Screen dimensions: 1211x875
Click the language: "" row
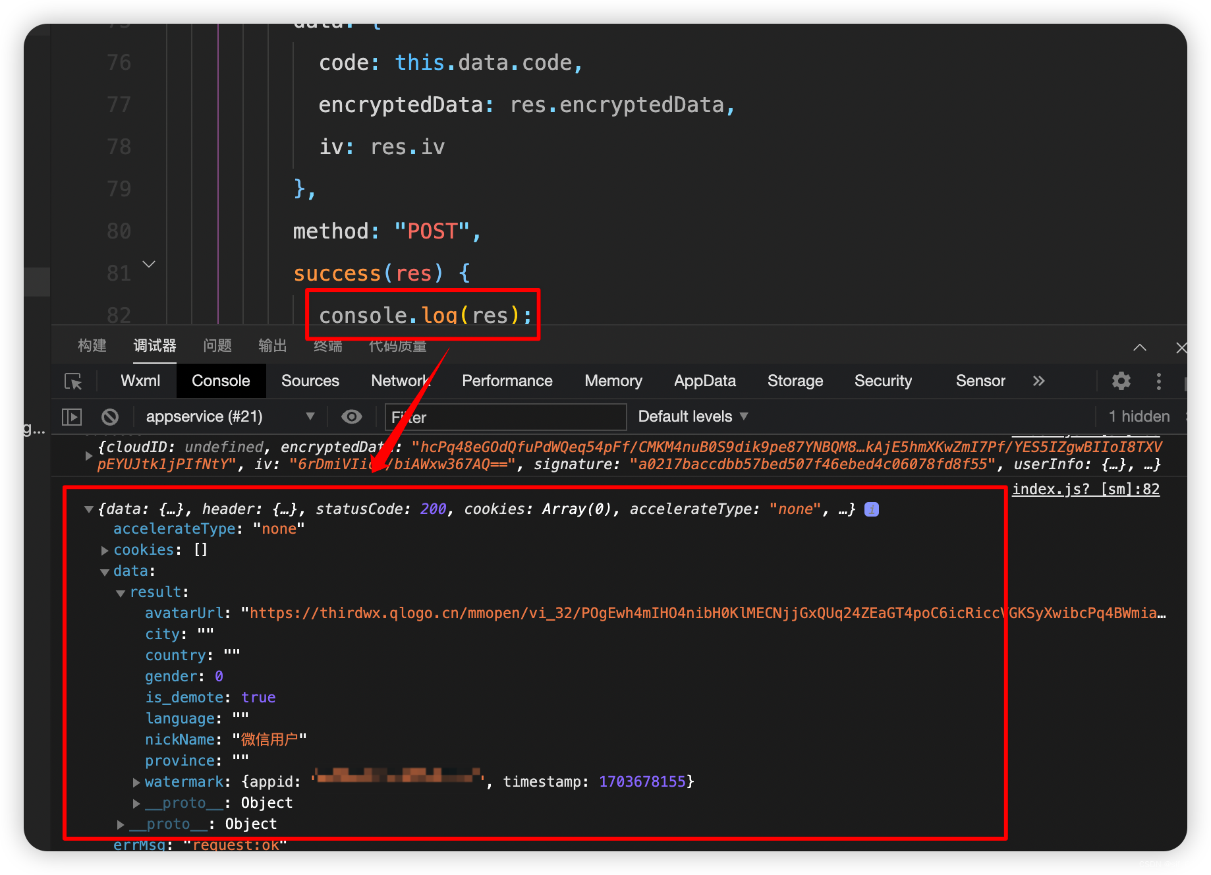click(197, 719)
